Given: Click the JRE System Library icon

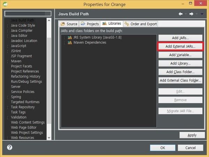Looking at the screenshot, I should click(x=70, y=38).
